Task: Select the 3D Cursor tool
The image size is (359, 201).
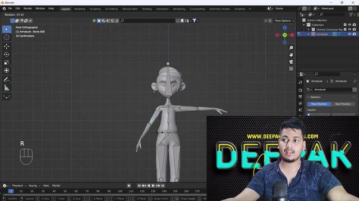Action: [x=7, y=37]
